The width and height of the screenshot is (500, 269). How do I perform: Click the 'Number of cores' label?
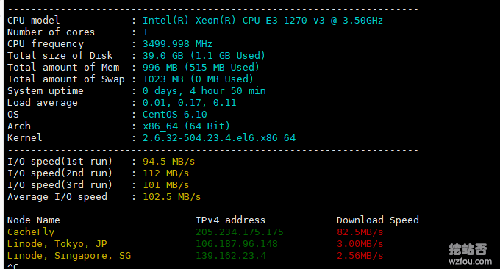pos(51,32)
